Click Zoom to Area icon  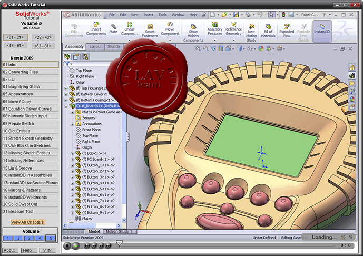[x=205, y=48]
